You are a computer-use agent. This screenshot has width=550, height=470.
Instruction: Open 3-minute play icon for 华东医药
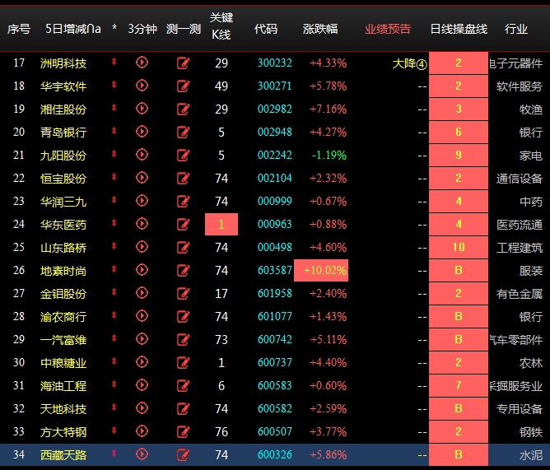142,224
